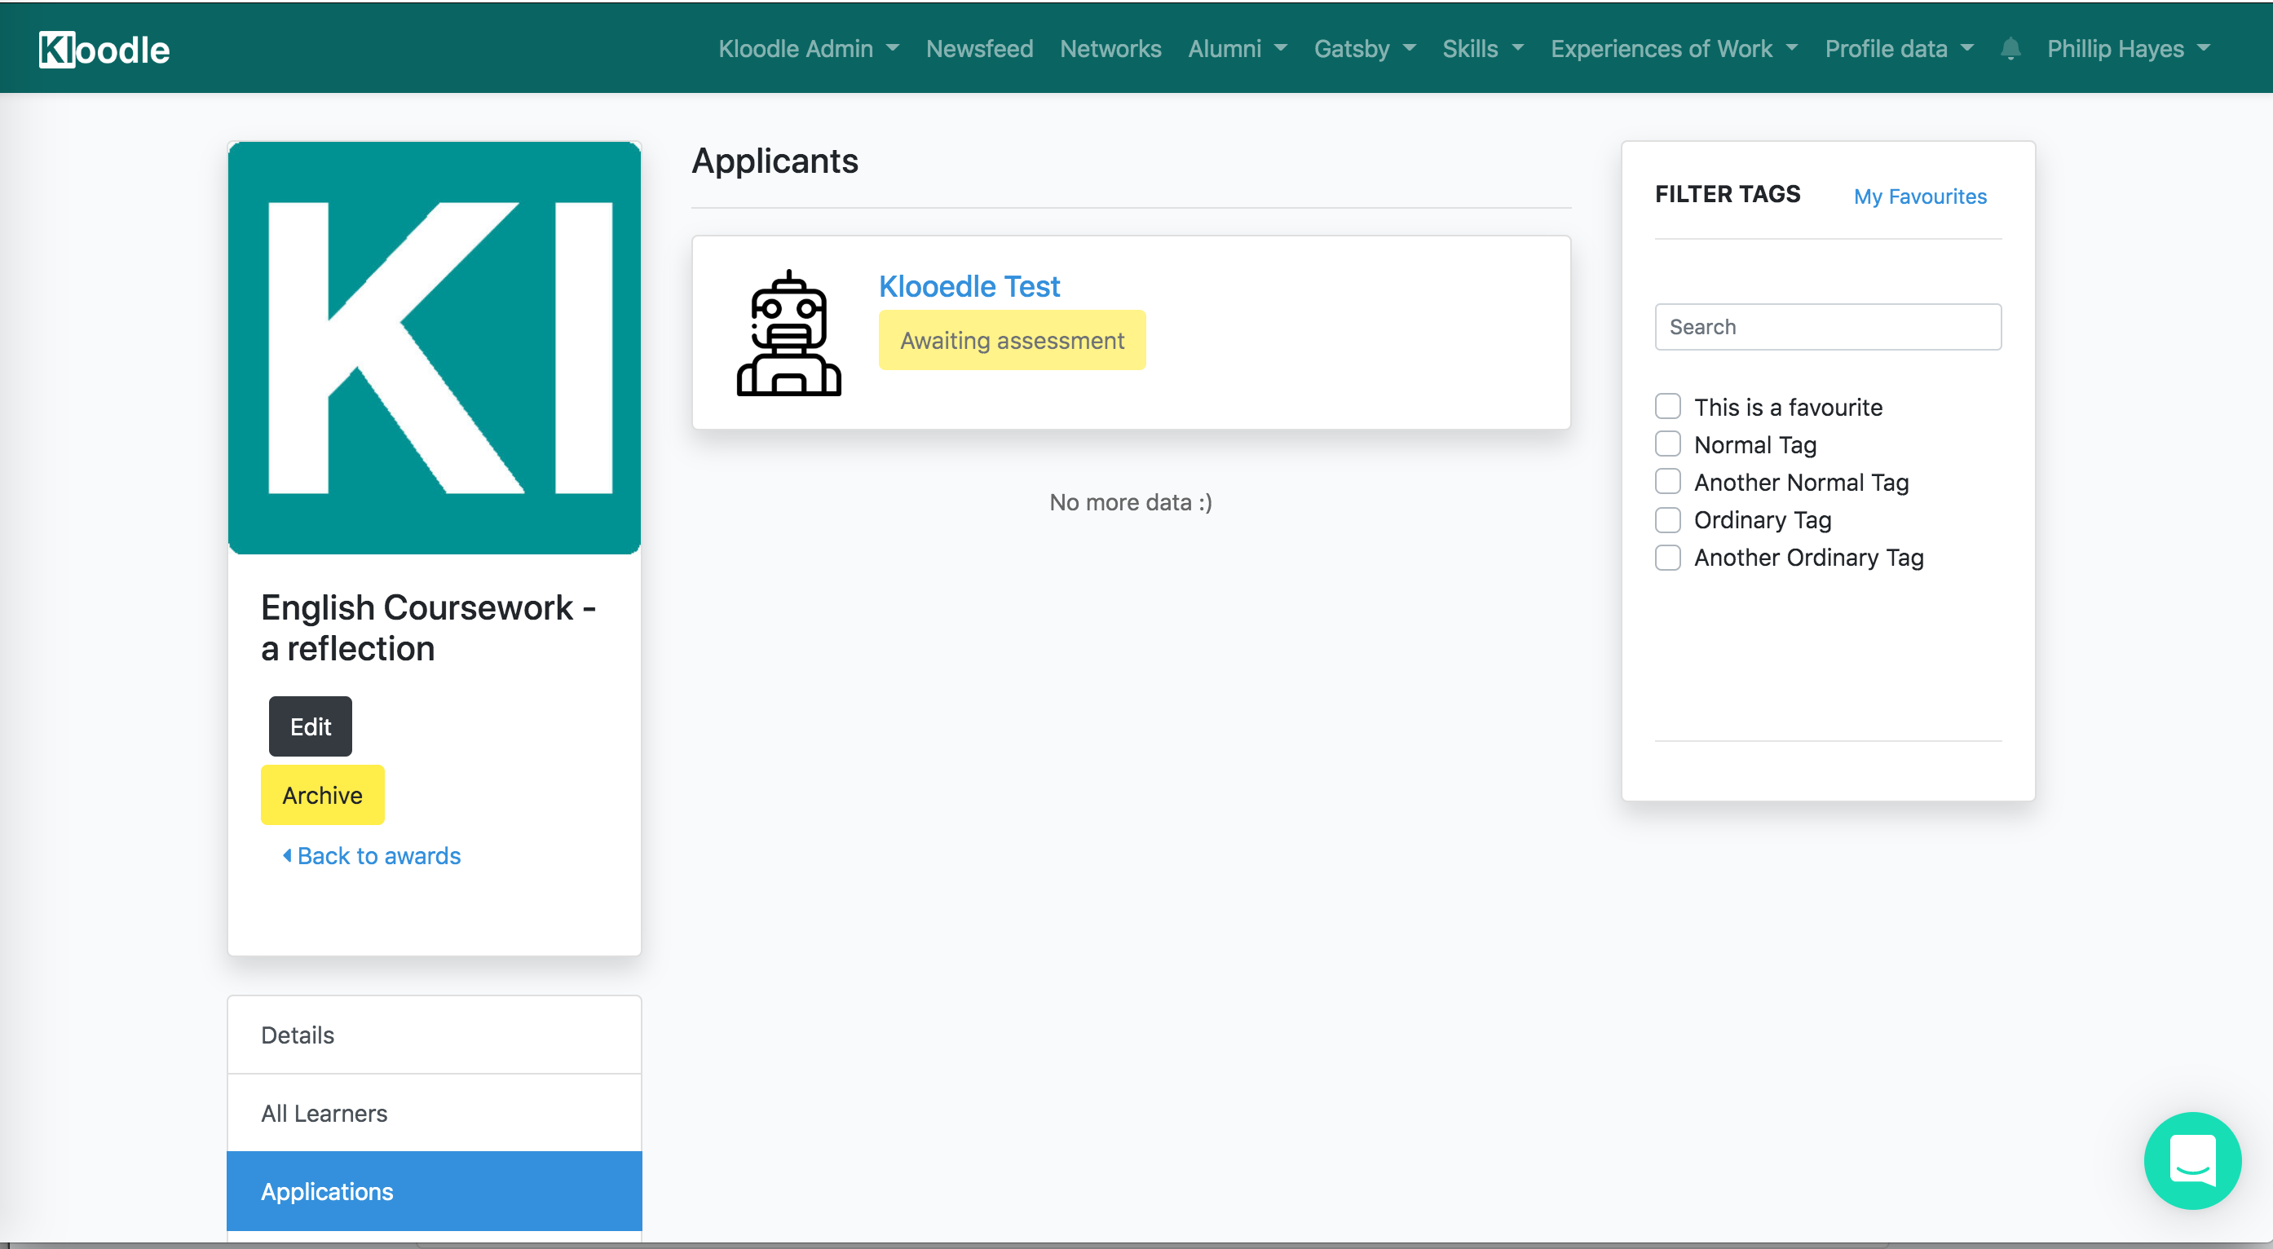Click the Kloodle logo in header
Viewport: 2273px width, 1249px height.
[104, 50]
